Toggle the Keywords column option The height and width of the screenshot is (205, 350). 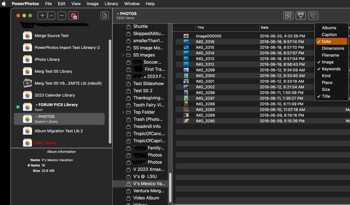[x=332, y=69]
